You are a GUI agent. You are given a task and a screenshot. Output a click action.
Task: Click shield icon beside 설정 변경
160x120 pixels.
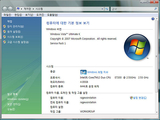point(131,98)
